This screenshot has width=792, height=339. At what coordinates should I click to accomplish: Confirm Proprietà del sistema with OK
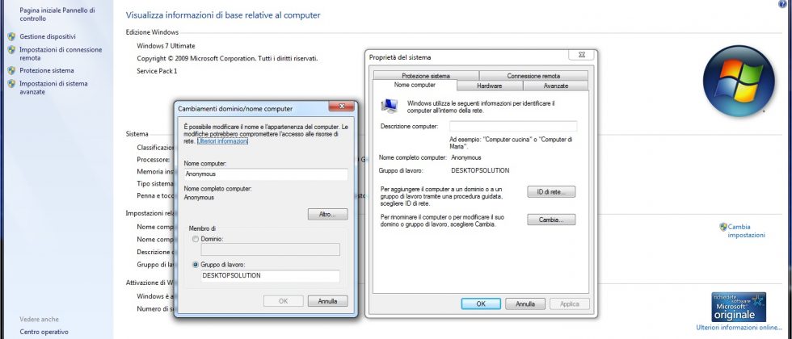481,303
